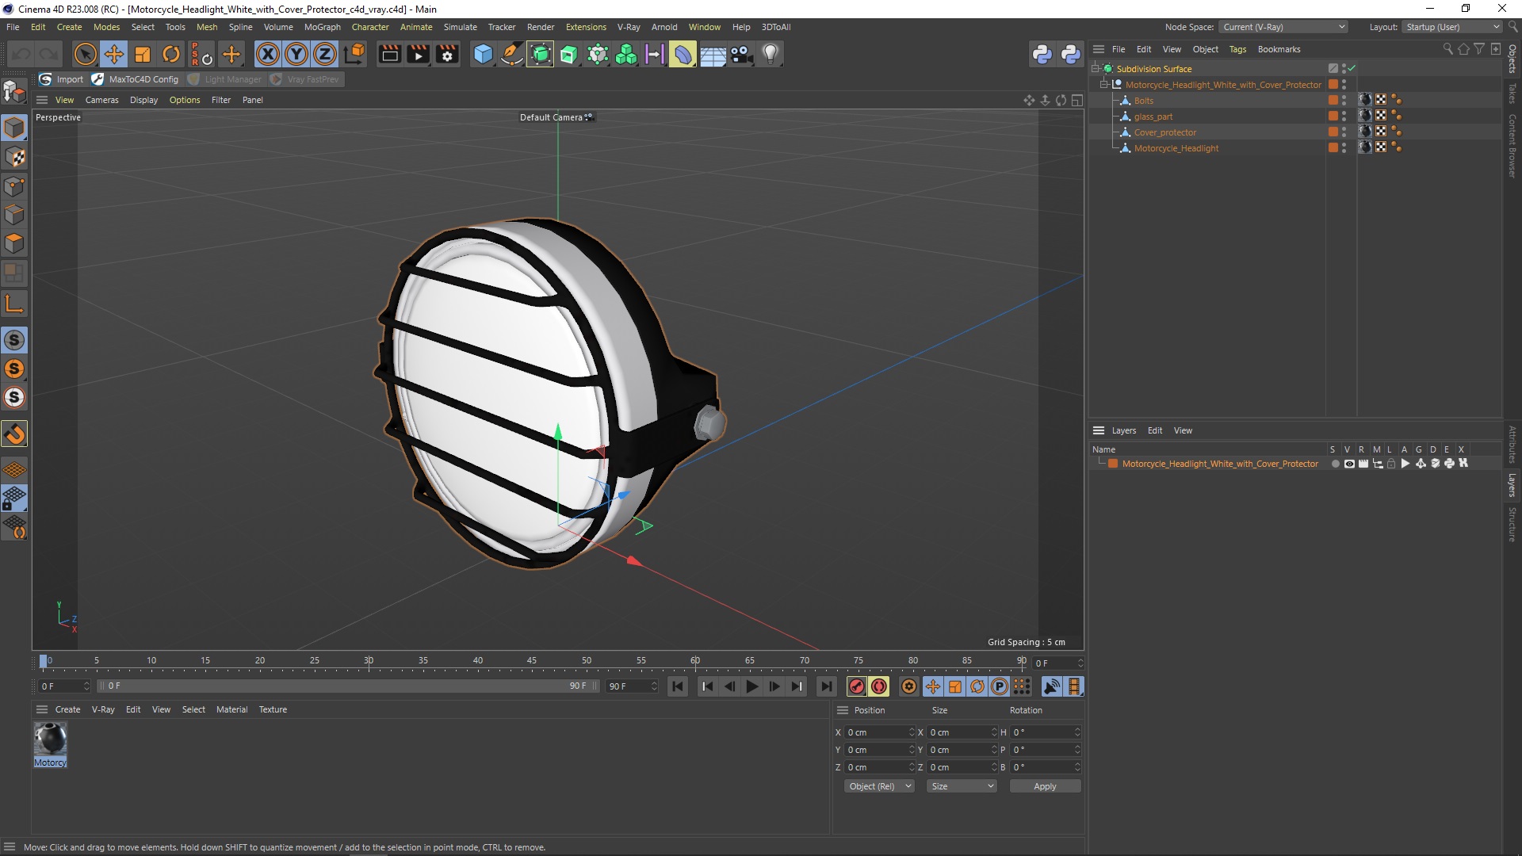Screen dimensions: 1522x856
Task: Render to Picture Viewer
Action: (418, 54)
